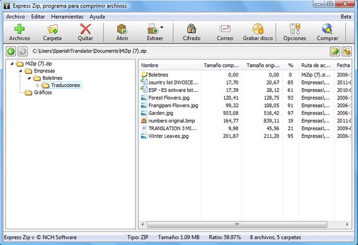Sort by Nombre column header
The height and width of the screenshot is (245, 358).
[x=170, y=65]
